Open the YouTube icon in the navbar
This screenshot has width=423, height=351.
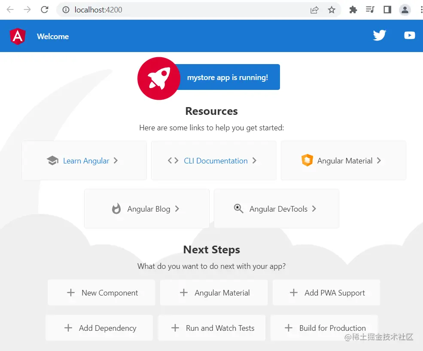[x=409, y=35]
